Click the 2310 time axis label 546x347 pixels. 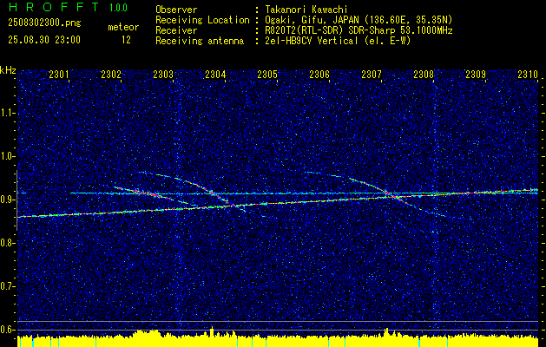point(528,74)
